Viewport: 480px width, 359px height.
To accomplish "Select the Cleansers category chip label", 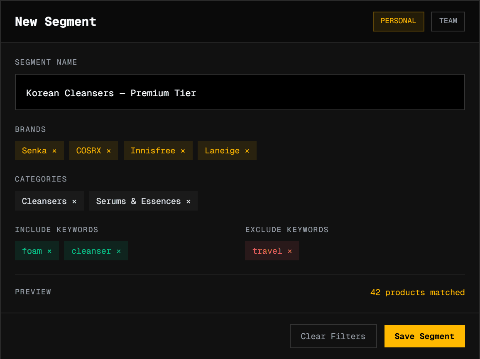I will click(x=44, y=201).
